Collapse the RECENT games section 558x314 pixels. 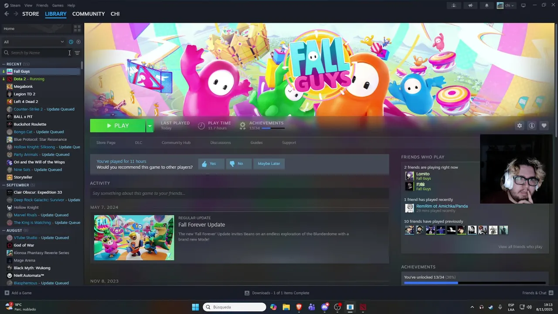(4, 64)
